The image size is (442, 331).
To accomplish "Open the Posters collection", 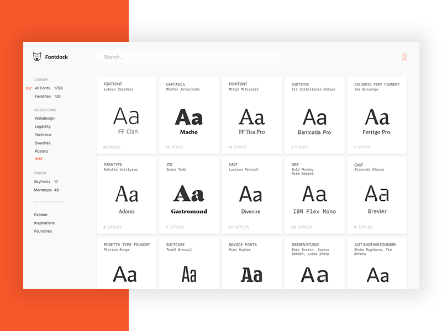I will [41, 151].
